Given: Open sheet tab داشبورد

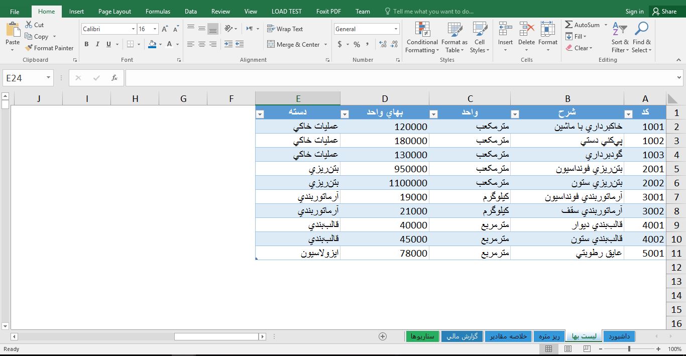Looking at the screenshot, I should coord(619,336).
